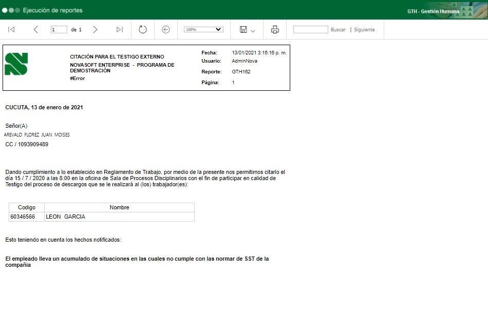Expand the export format chevron
Image resolution: width=488 pixels, height=333 pixels.
tap(253, 31)
